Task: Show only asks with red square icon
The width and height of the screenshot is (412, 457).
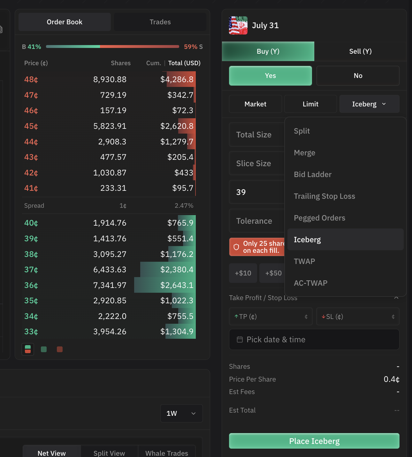Action: (60, 349)
